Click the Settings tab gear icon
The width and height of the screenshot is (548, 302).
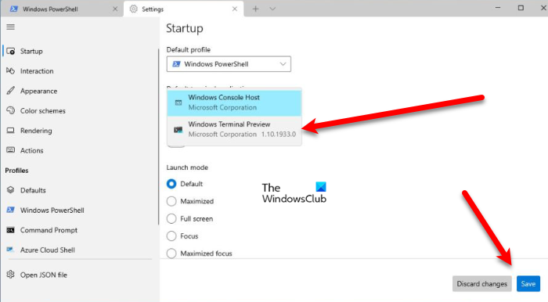(x=134, y=9)
